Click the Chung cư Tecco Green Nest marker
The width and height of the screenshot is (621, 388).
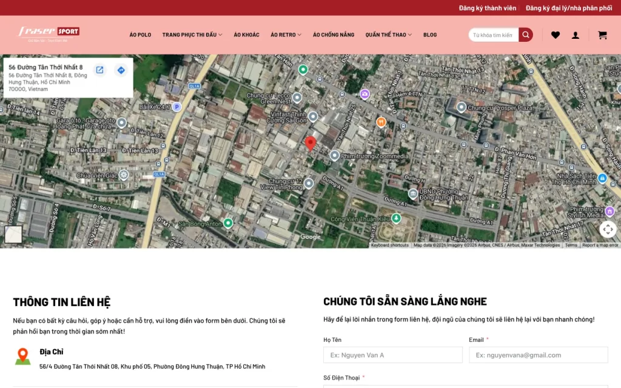(297, 98)
